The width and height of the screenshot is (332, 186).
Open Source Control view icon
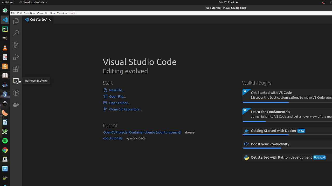coord(16,45)
